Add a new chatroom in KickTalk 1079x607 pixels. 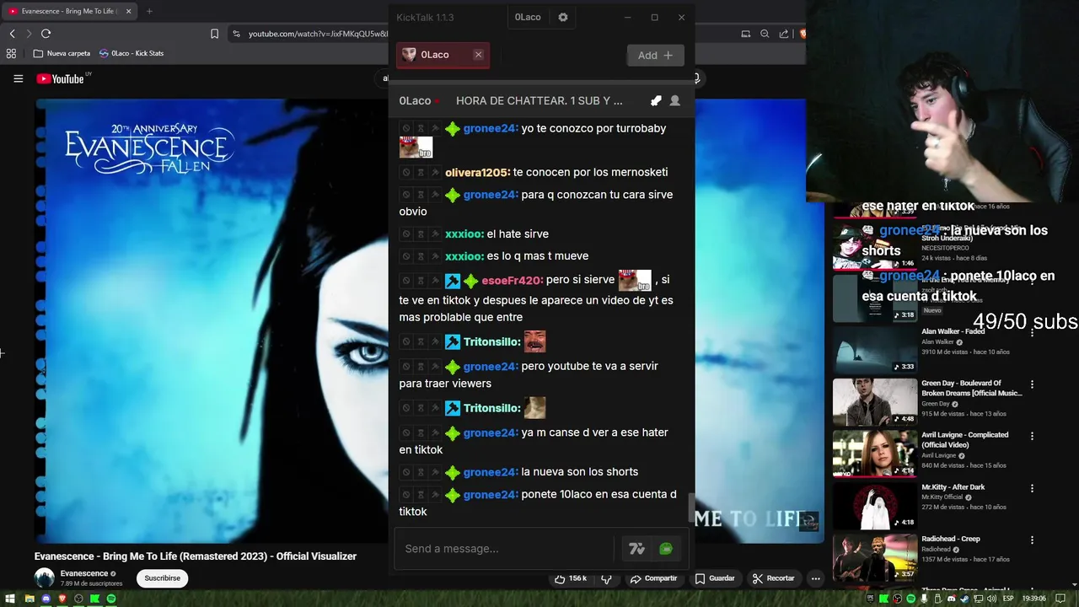tap(655, 55)
